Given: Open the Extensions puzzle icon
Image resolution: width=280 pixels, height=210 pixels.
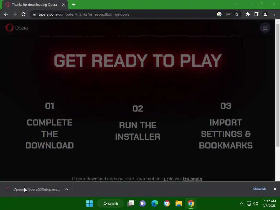Looking at the screenshot, I should (248, 14).
